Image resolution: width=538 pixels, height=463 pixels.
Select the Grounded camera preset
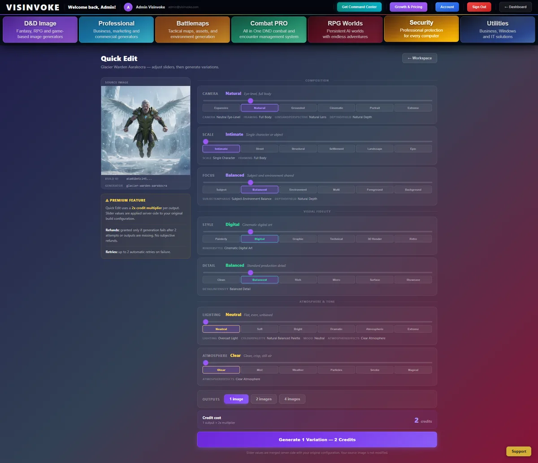pyautogui.click(x=298, y=108)
